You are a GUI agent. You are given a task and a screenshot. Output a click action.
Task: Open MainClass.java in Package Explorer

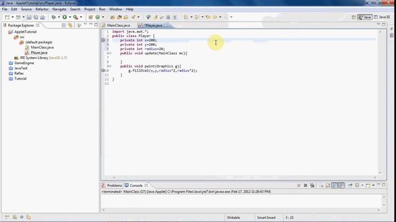[x=42, y=47]
